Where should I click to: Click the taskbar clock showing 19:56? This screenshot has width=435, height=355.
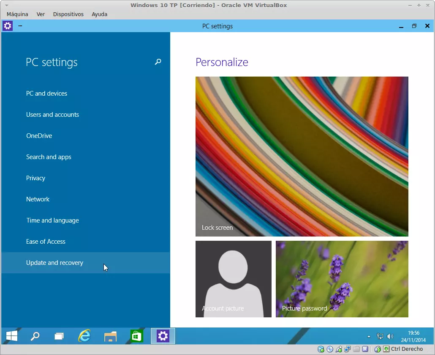413,336
